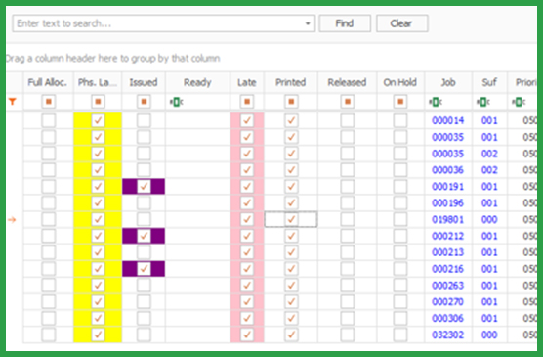The image size is (543, 357).
Task: Click suffix 000 for job 019801
Action: click(489, 220)
